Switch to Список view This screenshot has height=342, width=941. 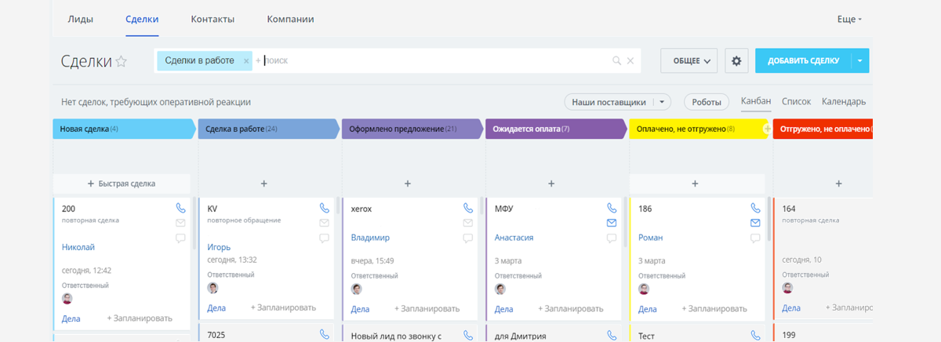[797, 101]
